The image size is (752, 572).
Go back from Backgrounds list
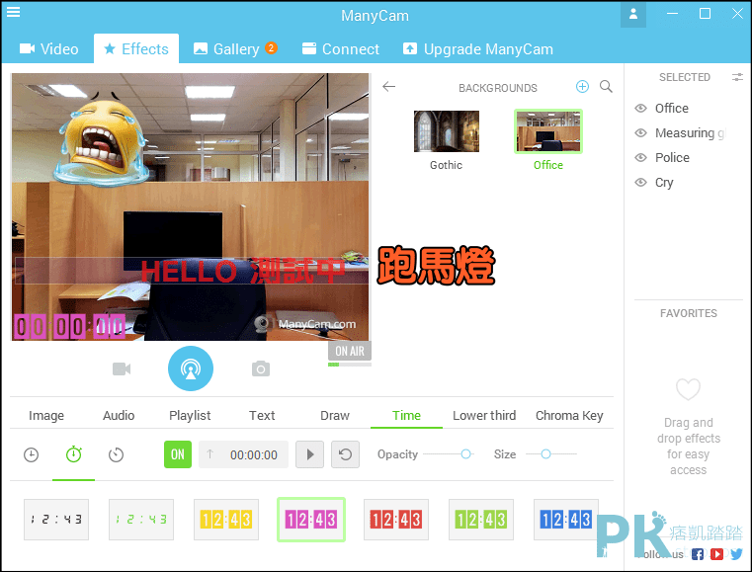pos(389,86)
